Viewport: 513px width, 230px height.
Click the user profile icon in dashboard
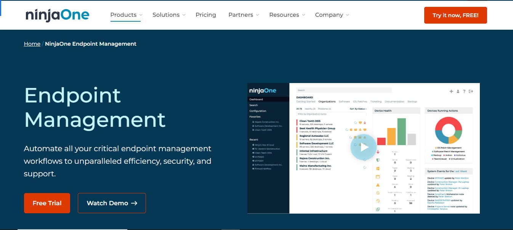pos(458,91)
